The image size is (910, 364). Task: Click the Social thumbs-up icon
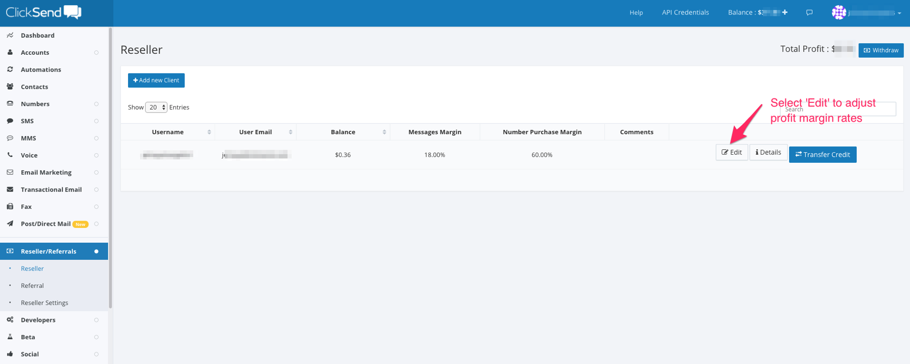(10, 354)
